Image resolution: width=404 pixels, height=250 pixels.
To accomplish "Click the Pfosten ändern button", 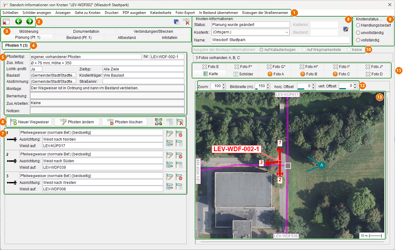I will (77, 122).
